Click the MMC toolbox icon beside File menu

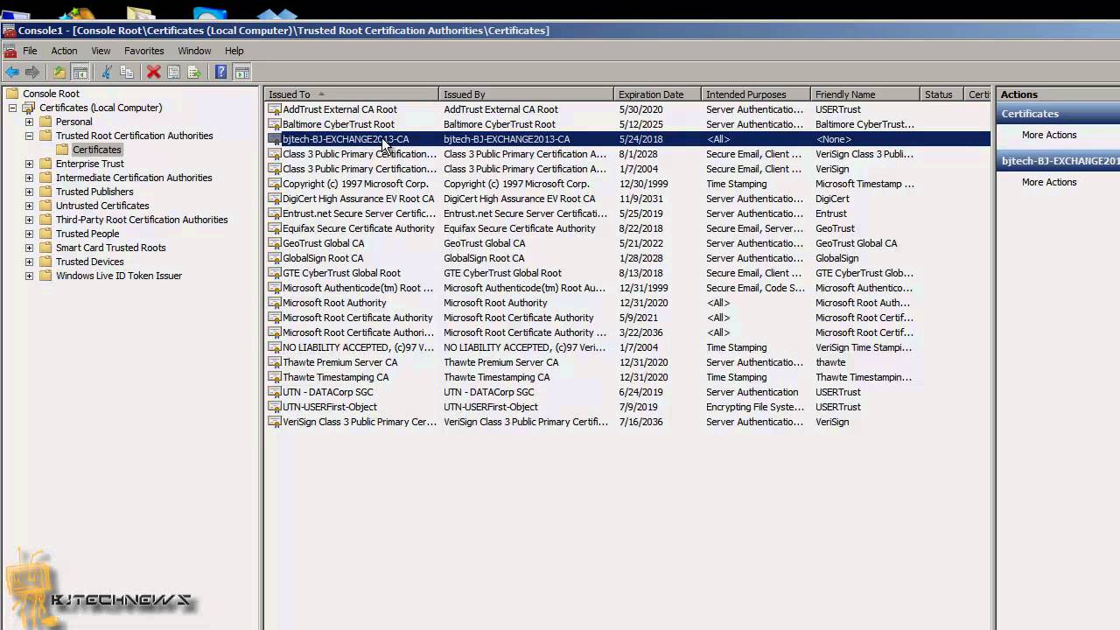[x=10, y=51]
